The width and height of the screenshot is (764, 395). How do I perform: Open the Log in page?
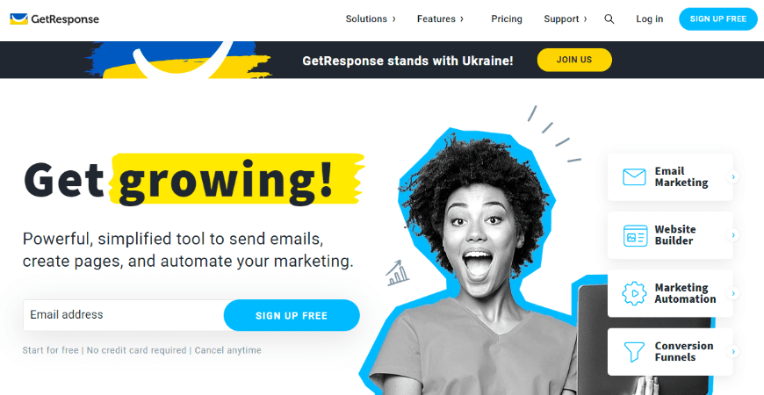tap(650, 19)
